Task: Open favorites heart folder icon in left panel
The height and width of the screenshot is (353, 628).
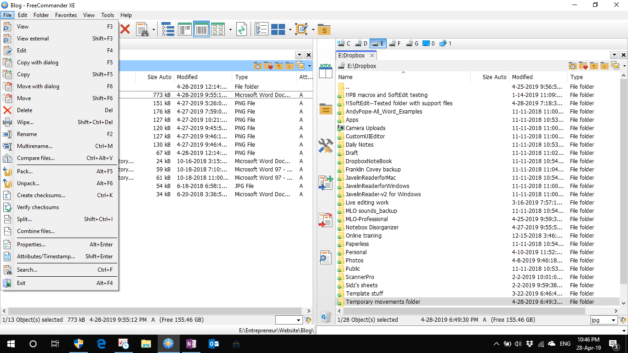Action: [268, 66]
